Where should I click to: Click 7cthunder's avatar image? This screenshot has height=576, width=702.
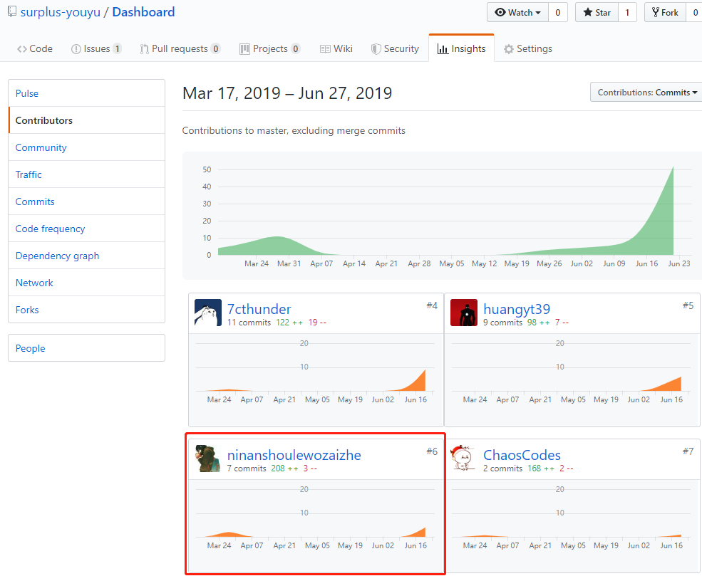tap(208, 313)
